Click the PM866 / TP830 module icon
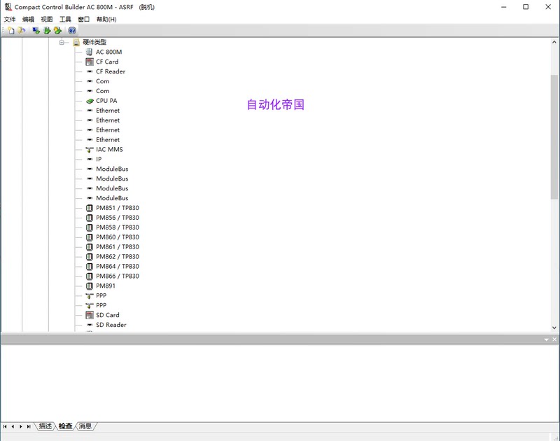This screenshot has width=560, height=441. pyautogui.click(x=90, y=276)
